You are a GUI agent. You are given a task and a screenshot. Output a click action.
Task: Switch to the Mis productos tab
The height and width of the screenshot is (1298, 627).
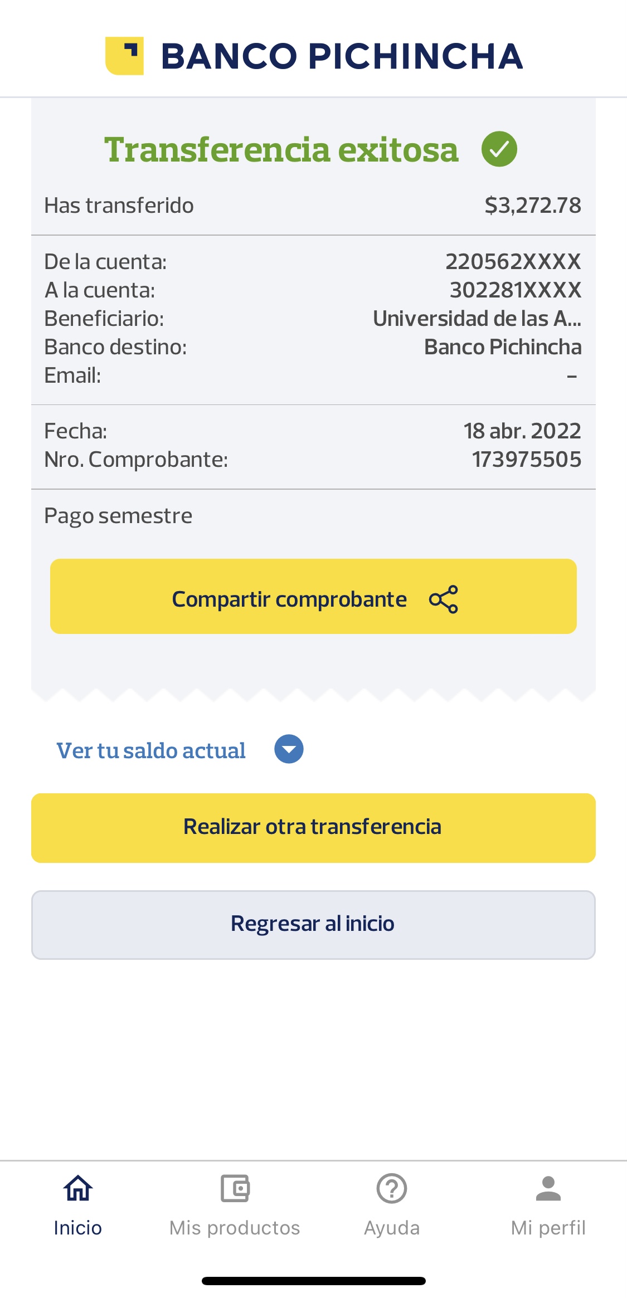pos(235,1228)
